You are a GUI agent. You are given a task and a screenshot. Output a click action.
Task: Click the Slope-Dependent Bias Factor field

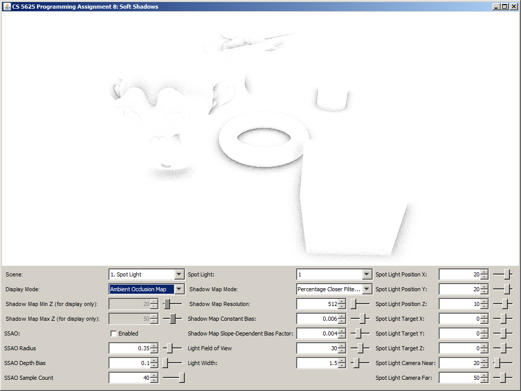coord(317,334)
